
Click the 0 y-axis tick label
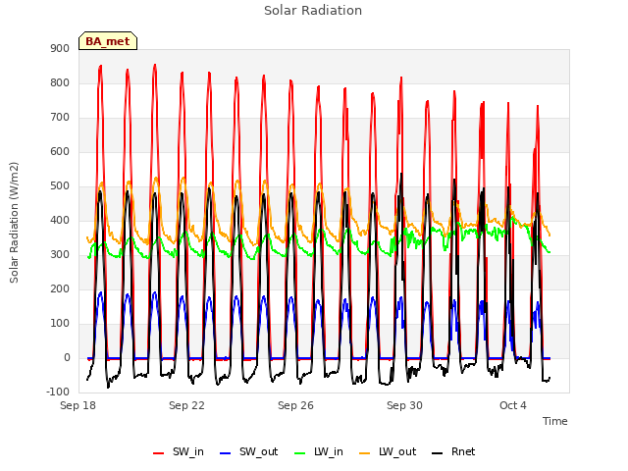pyautogui.click(x=67, y=358)
